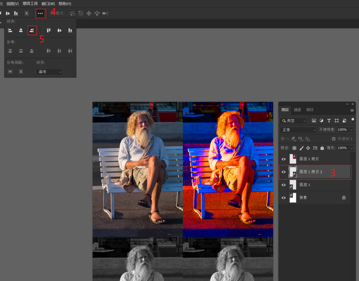Image resolution: width=359 pixels, height=281 pixels.
Task: Toggle prevent artboard auto-nesting lock
Action: click(315, 148)
